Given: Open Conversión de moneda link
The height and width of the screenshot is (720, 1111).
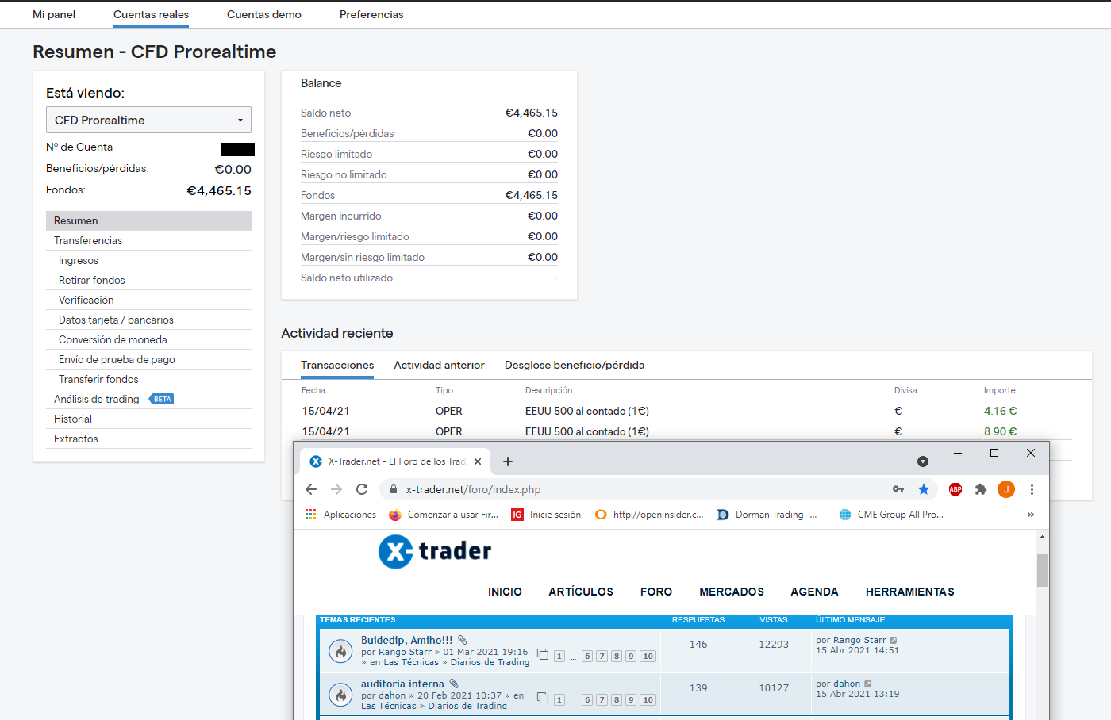Looking at the screenshot, I should click(x=148, y=339).
